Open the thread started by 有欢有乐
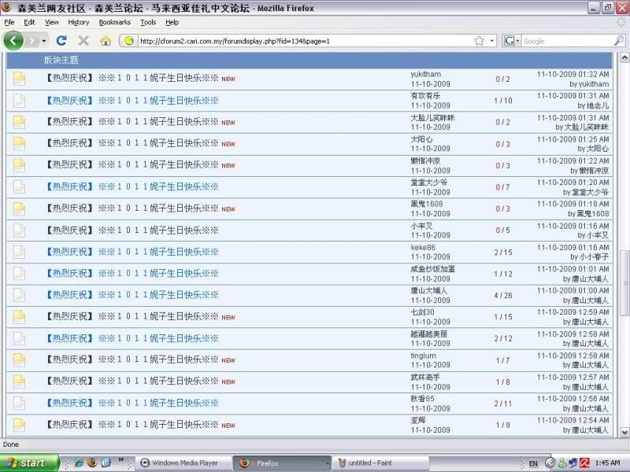This screenshot has width=630, height=472. coord(132,101)
